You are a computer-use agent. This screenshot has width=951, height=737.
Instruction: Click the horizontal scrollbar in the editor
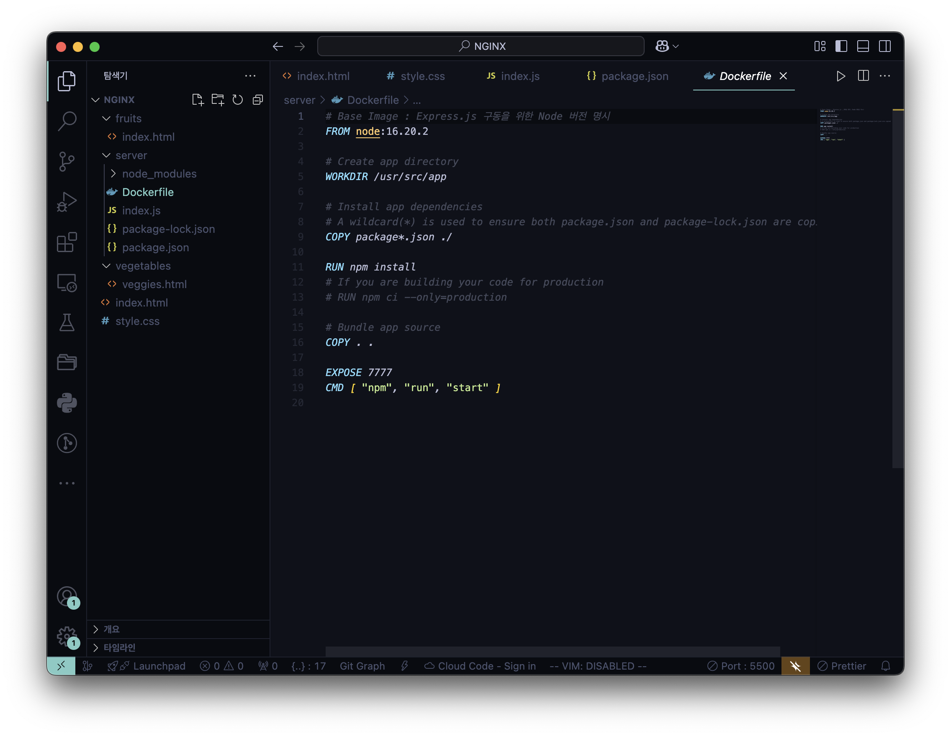point(552,651)
